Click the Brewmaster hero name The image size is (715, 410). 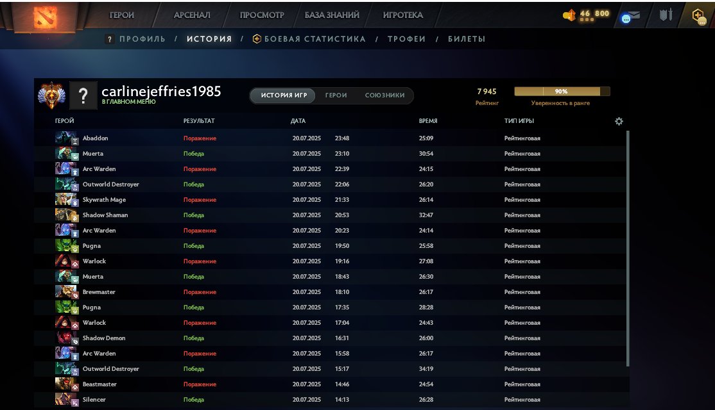pos(99,292)
